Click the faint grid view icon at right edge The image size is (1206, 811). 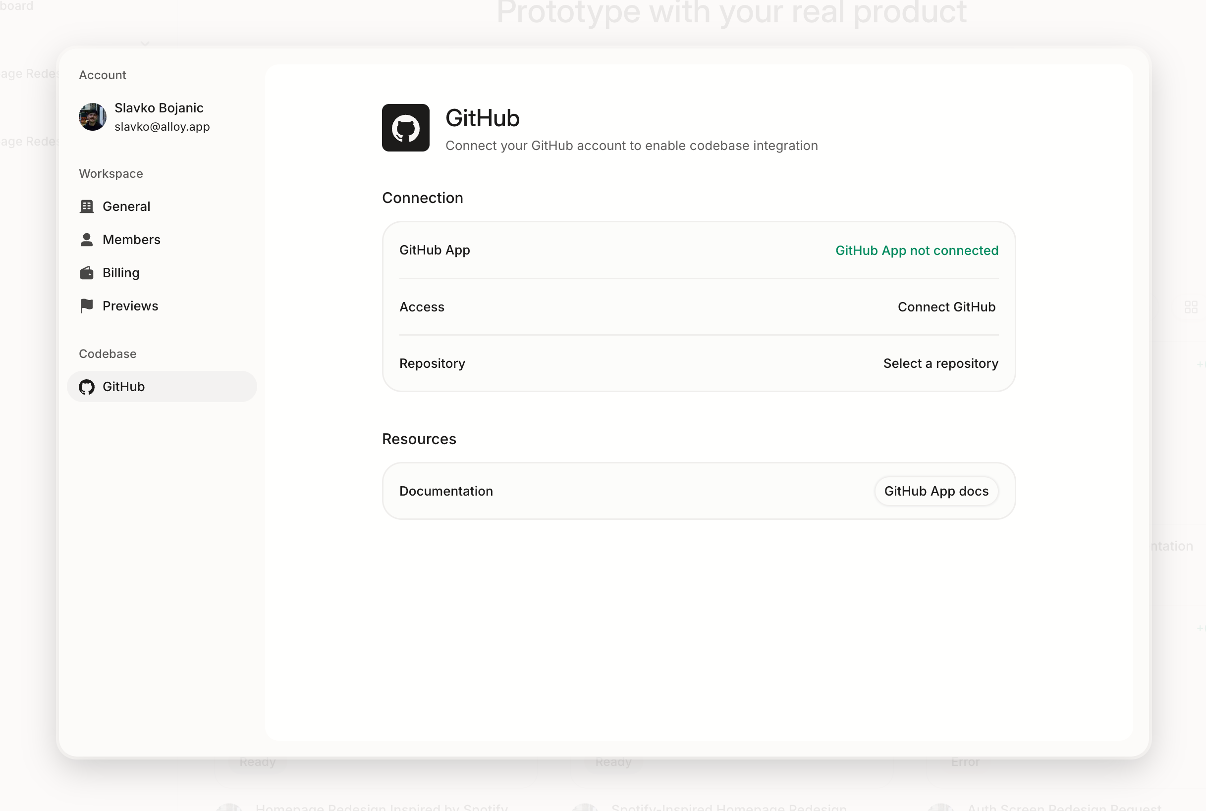(x=1192, y=306)
